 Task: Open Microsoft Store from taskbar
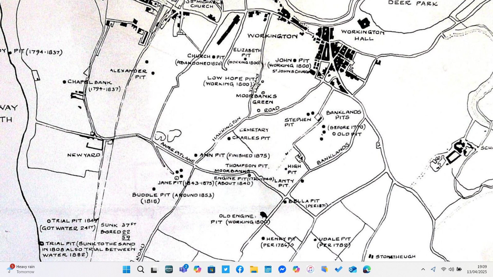click(211, 269)
